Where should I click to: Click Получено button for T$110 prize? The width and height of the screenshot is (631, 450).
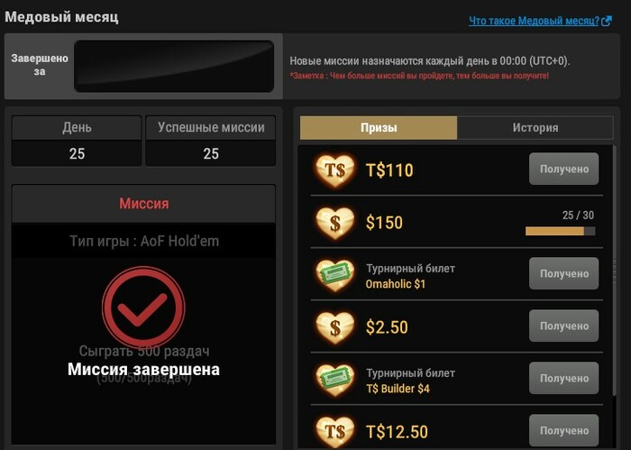pos(563,169)
